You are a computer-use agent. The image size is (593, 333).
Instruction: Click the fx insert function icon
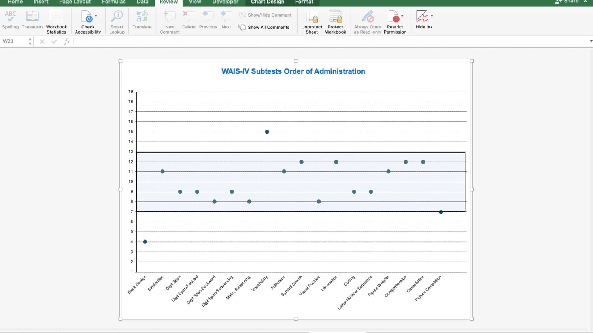click(x=67, y=41)
